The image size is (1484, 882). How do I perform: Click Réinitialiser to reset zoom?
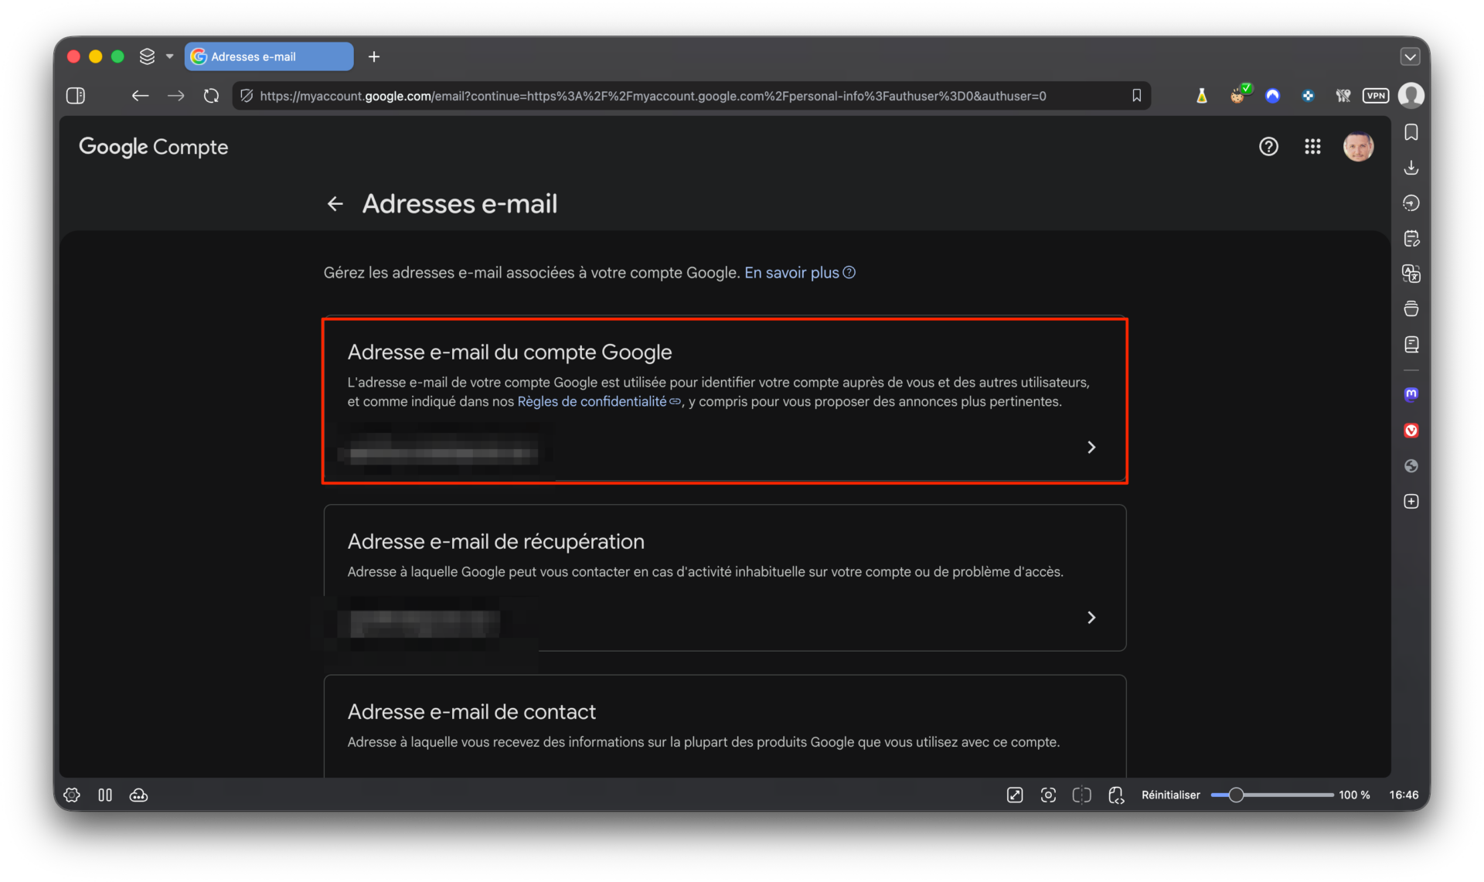click(1170, 795)
